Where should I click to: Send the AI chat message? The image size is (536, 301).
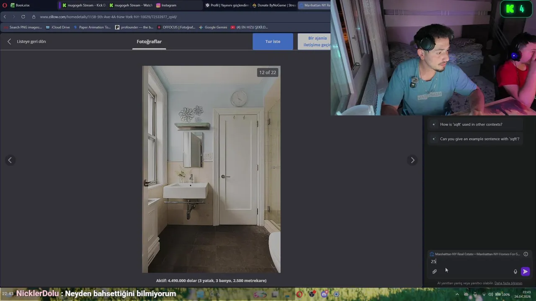click(525, 272)
